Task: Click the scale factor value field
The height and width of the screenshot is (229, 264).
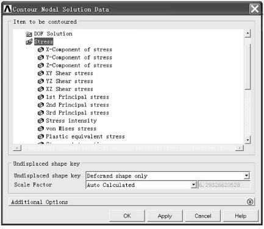Action: tap(224, 185)
